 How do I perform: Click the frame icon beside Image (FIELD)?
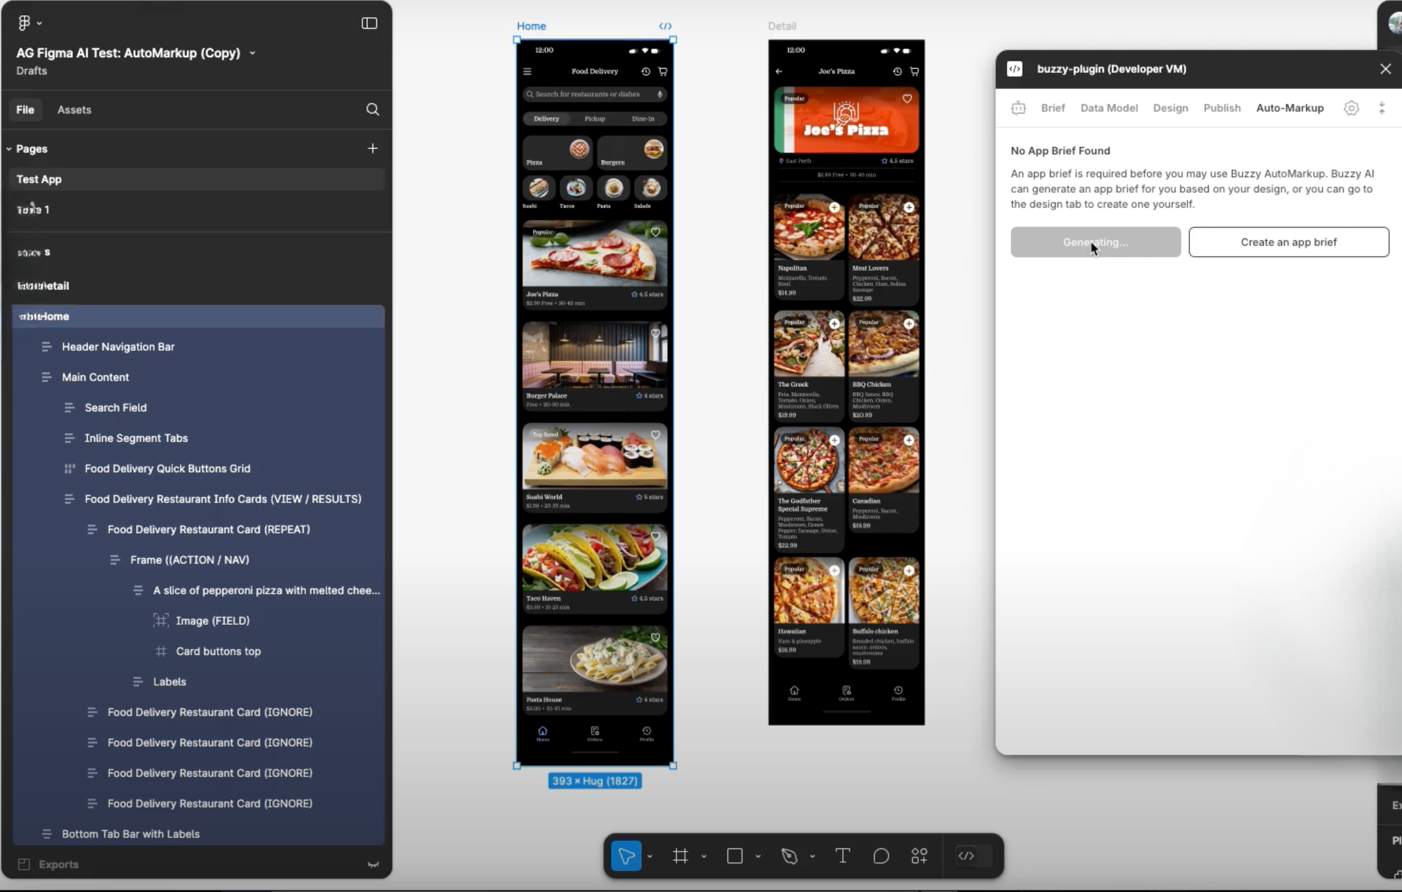161,620
